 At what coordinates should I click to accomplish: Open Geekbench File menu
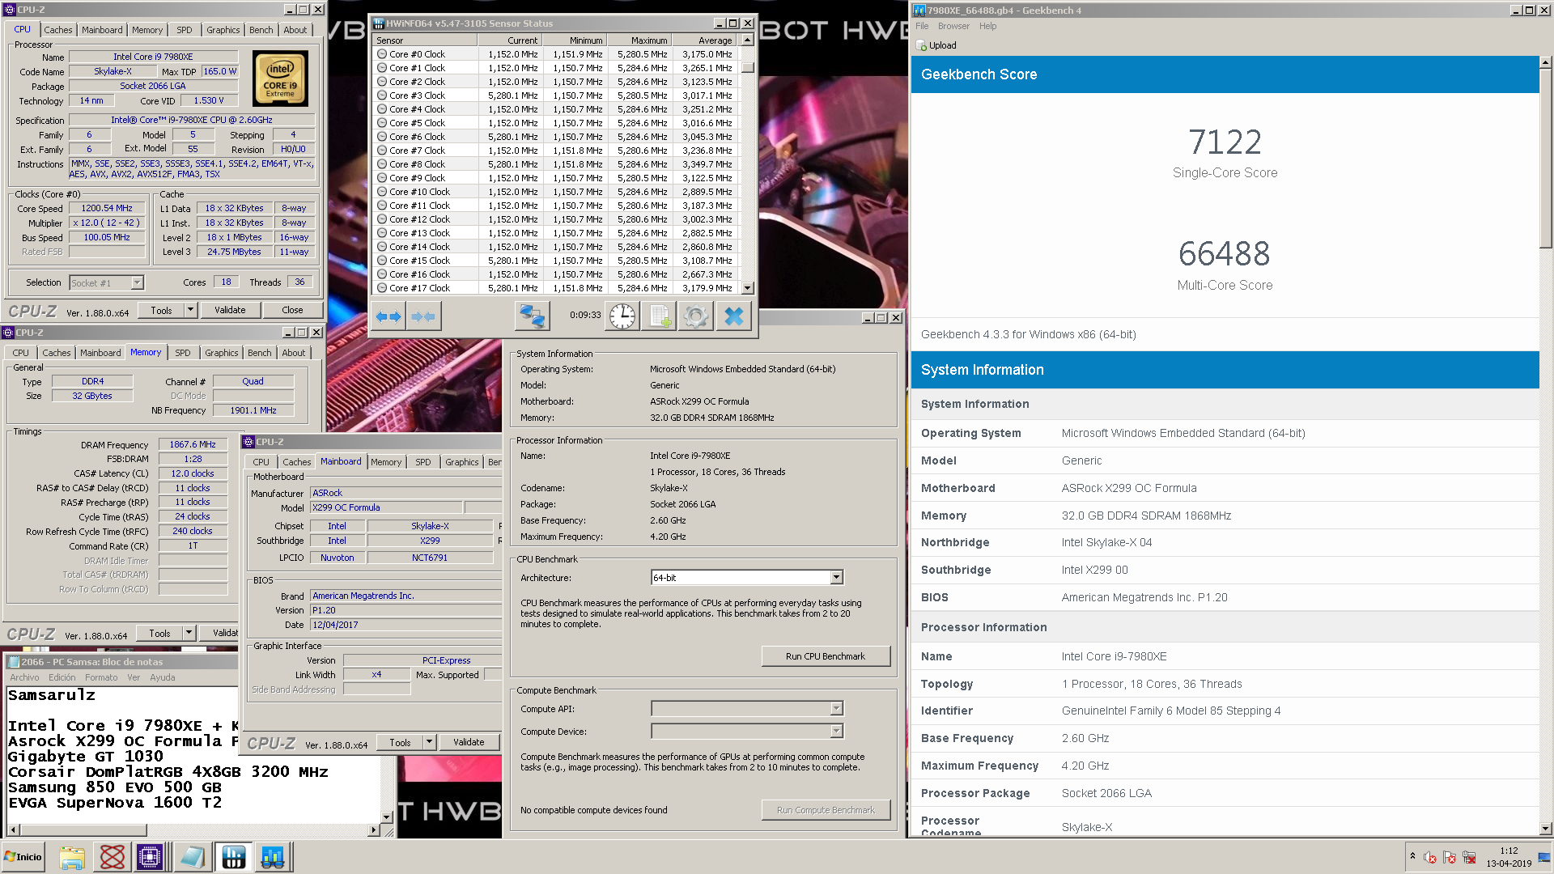[922, 26]
